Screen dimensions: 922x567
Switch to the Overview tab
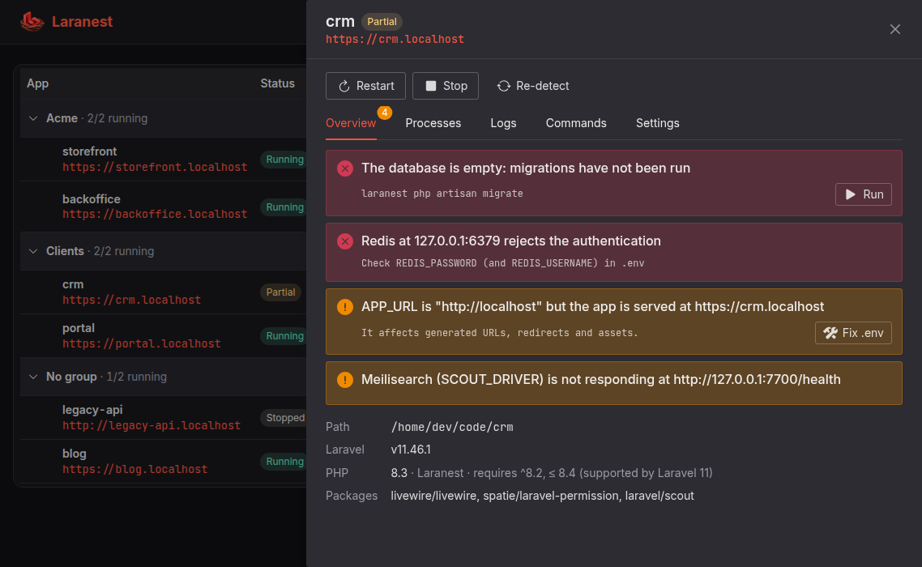point(351,123)
